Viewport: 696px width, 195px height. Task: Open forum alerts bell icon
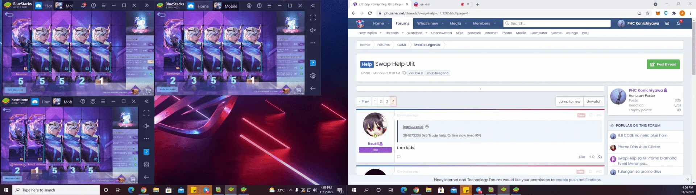(x=678, y=23)
